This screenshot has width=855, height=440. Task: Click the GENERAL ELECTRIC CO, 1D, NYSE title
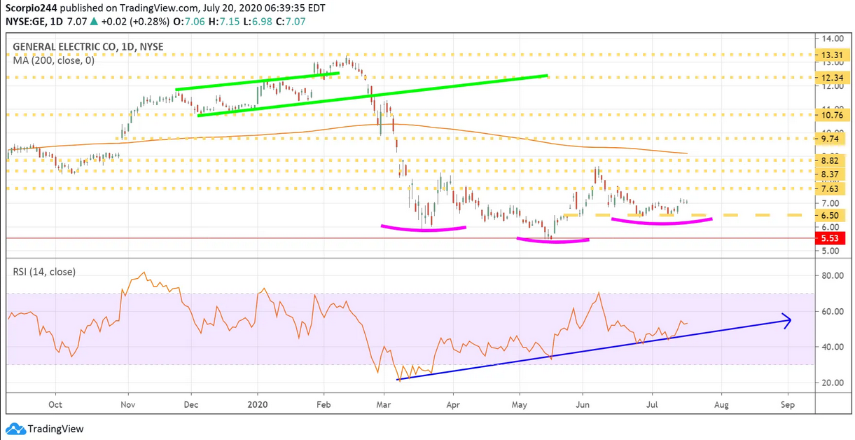(88, 48)
